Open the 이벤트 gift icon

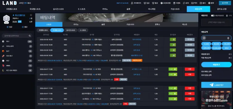click(174, 3)
